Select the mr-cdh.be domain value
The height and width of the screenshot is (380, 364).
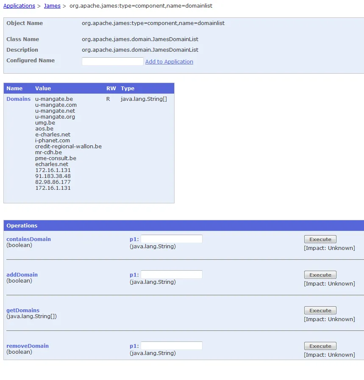48,153
